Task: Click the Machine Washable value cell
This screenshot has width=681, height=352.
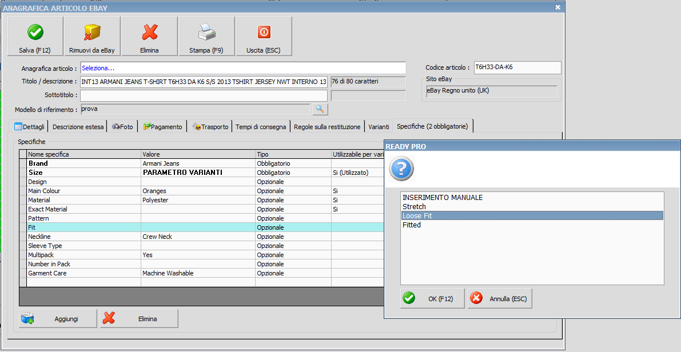Action: coord(198,273)
